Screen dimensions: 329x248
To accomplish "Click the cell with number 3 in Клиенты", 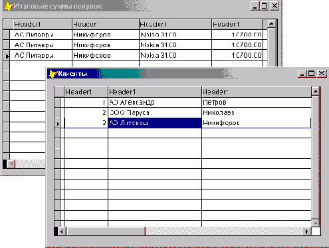I will pos(86,123).
